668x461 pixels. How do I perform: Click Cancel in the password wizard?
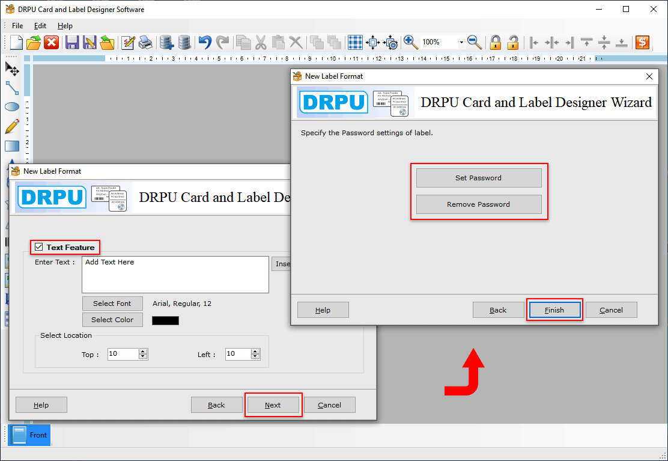pos(611,310)
